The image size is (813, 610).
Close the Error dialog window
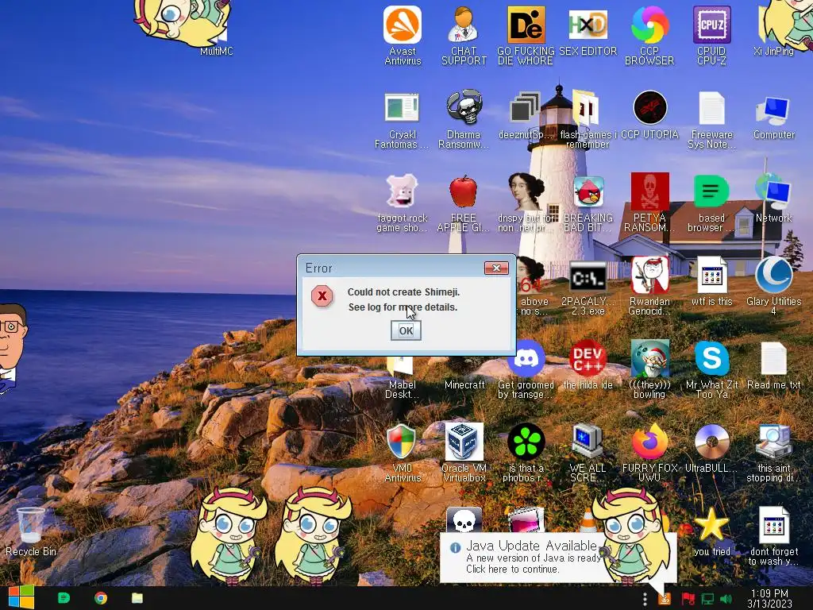496,268
